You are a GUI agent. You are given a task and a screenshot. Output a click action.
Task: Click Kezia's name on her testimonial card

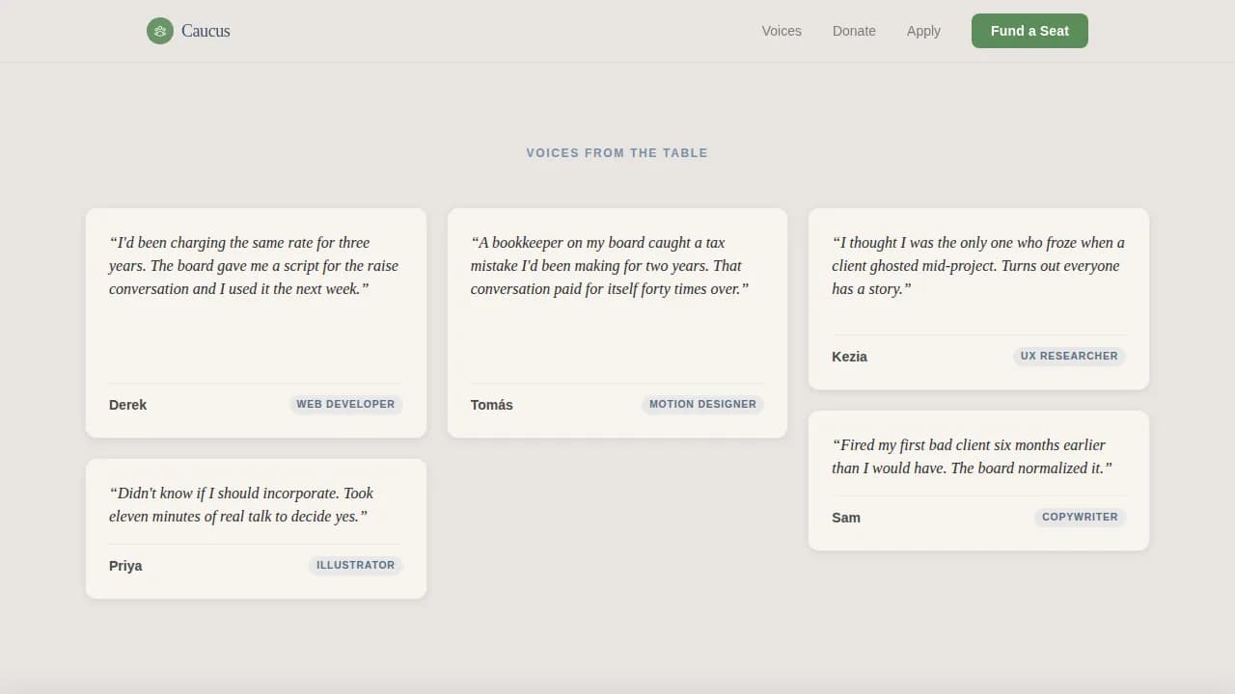[849, 357]
